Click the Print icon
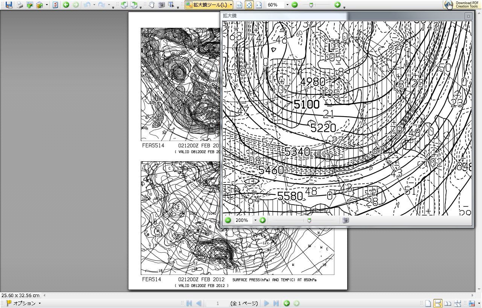Image resolution: width=482 pixels, height=308 pixels. pos(19,5)
